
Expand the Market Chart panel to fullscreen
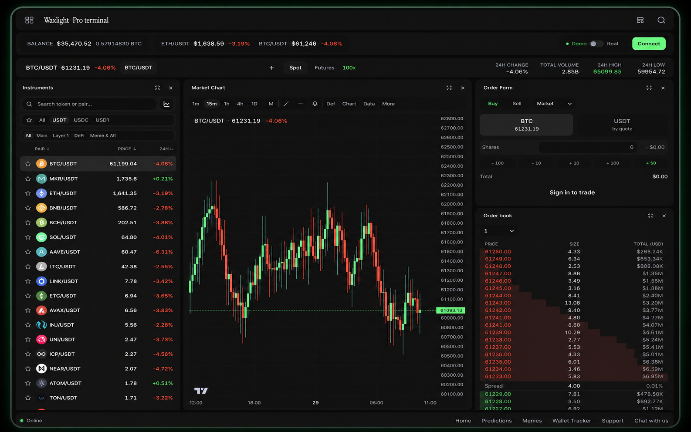point(449,88)
